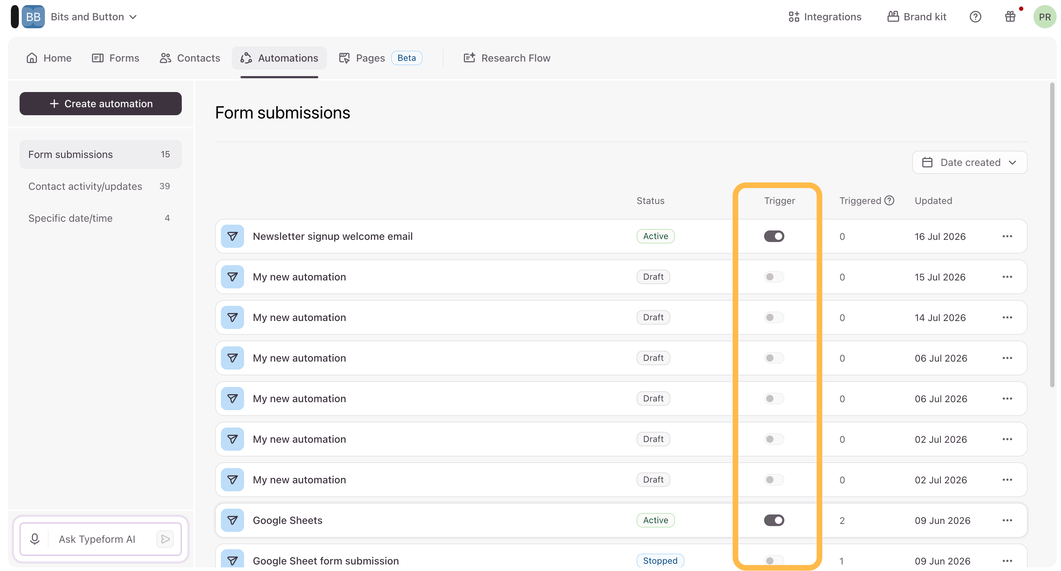This screenshot has height=571, width=1061.
Task: Click the Draft badge on the 14 Jul 2026 row
Action: [653, 317]
